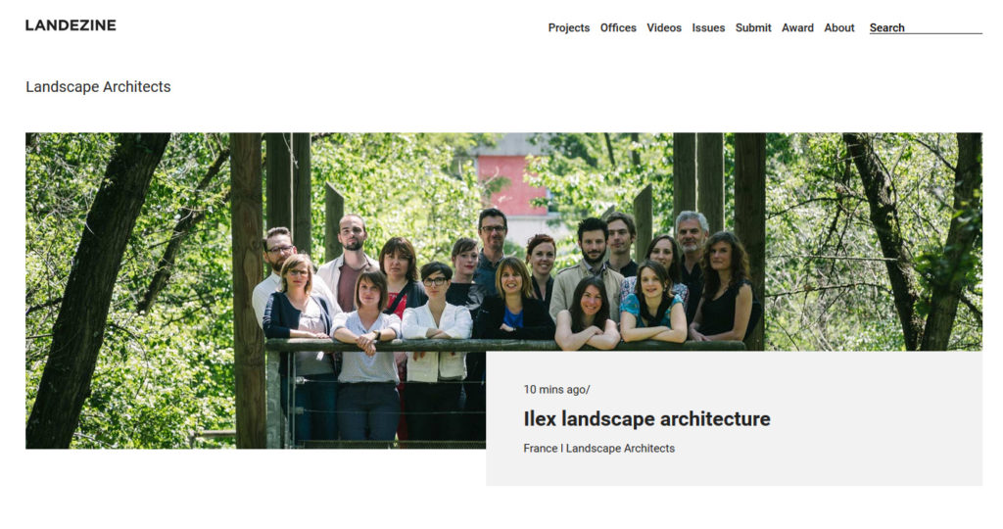Open the Projects menu item
1003x529 pixels.
(569, 27)
